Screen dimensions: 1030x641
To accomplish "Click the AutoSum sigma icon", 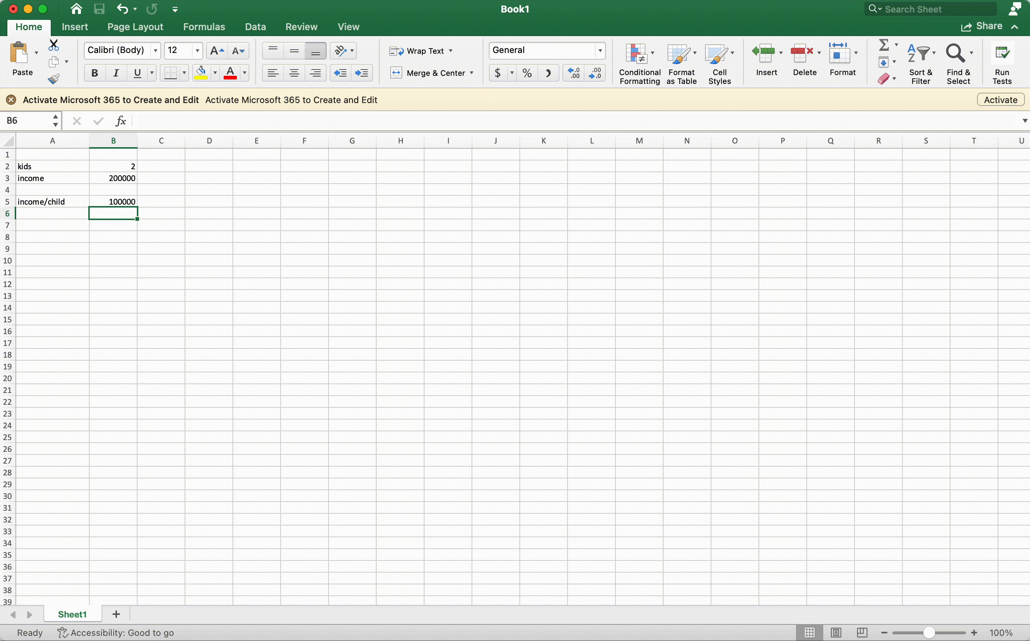I will coord(883,45).
